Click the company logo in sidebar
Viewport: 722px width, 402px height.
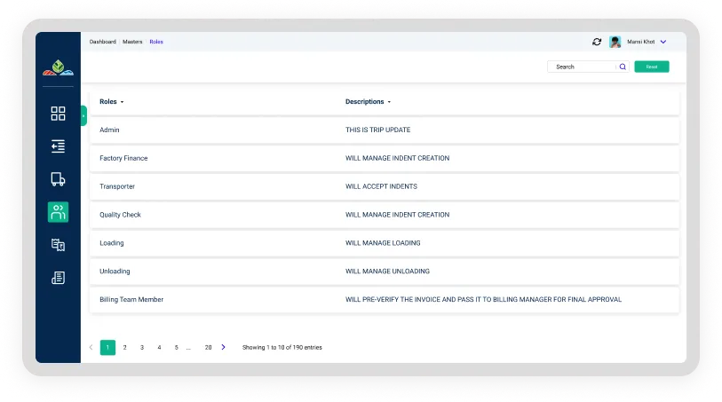(58, 67)
